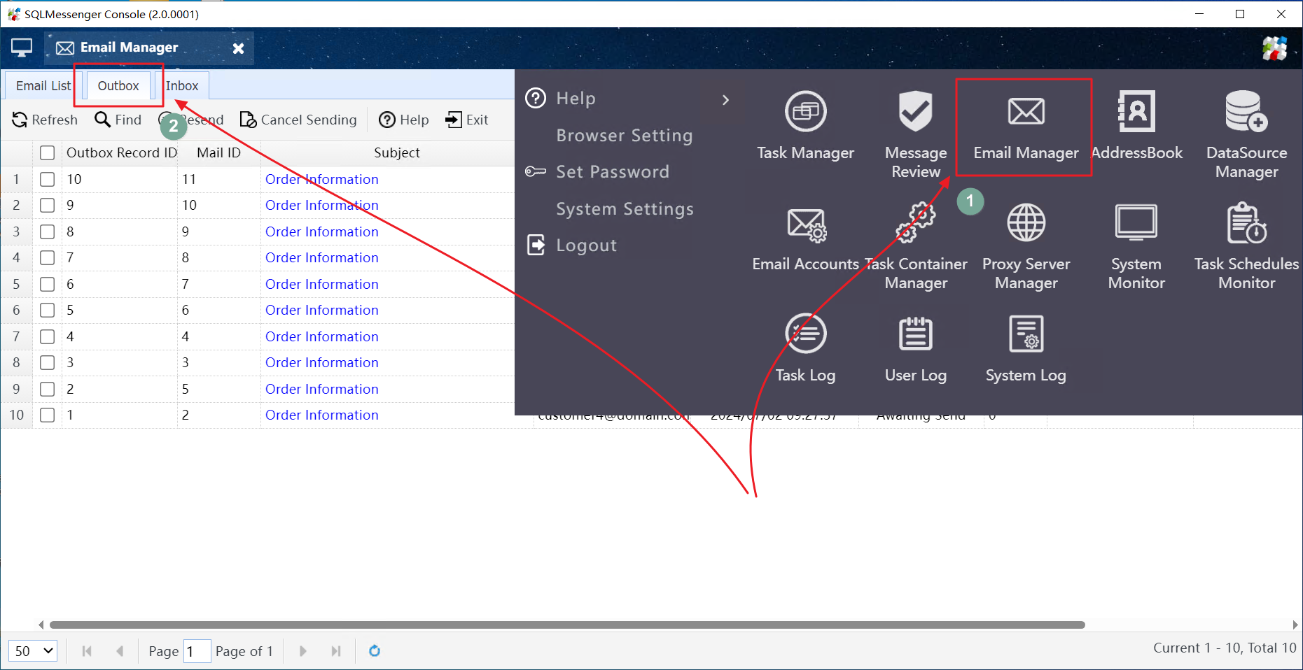
Task: Open Email Accounts icon
Action: click(806, 224)
